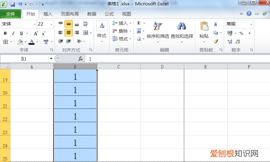Click the Increase Decimal icon

(x=229, y=41)
